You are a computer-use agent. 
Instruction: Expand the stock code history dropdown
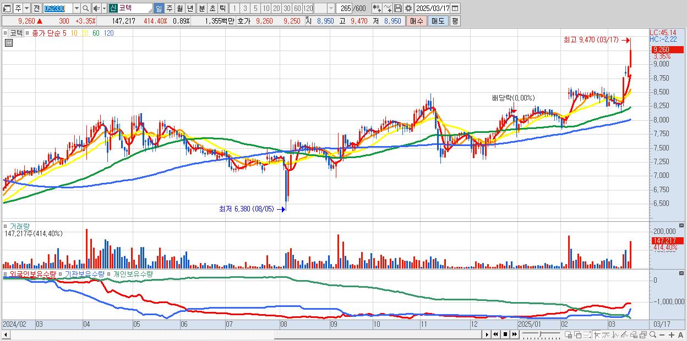(77, 8)
